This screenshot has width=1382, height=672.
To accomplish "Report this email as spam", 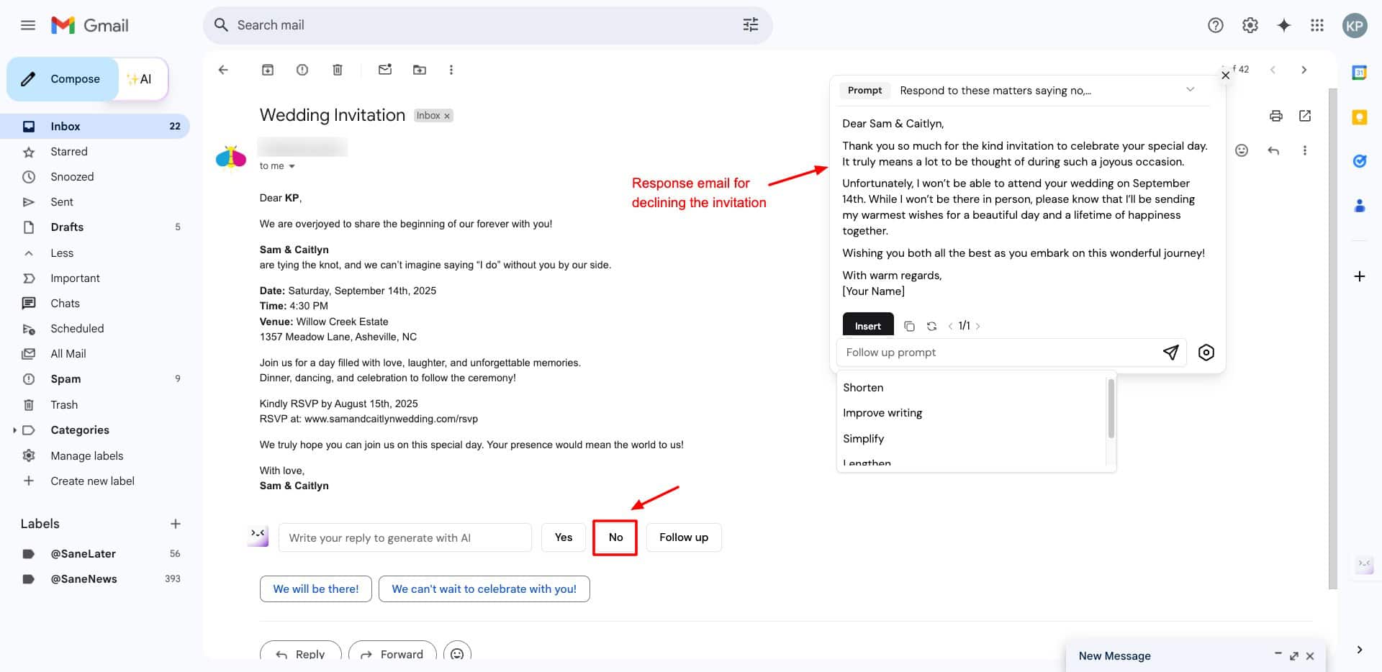I will [x=302, y=70].
